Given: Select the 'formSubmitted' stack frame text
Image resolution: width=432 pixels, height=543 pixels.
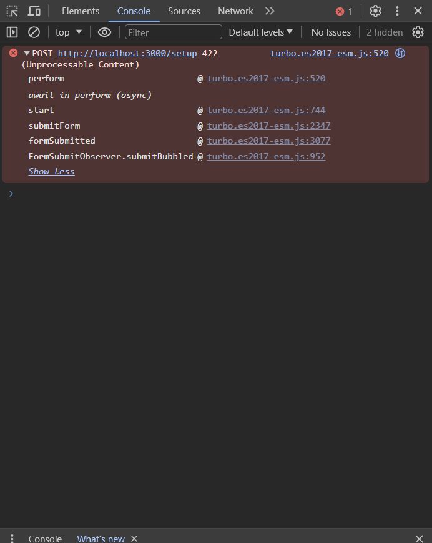Looking at the screenshot, I should [62, 141].
